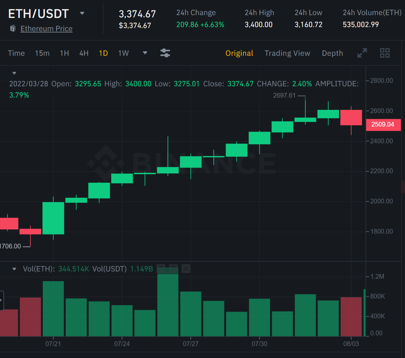Expand the left side panel arrow handle

click(x=2, y=300)
